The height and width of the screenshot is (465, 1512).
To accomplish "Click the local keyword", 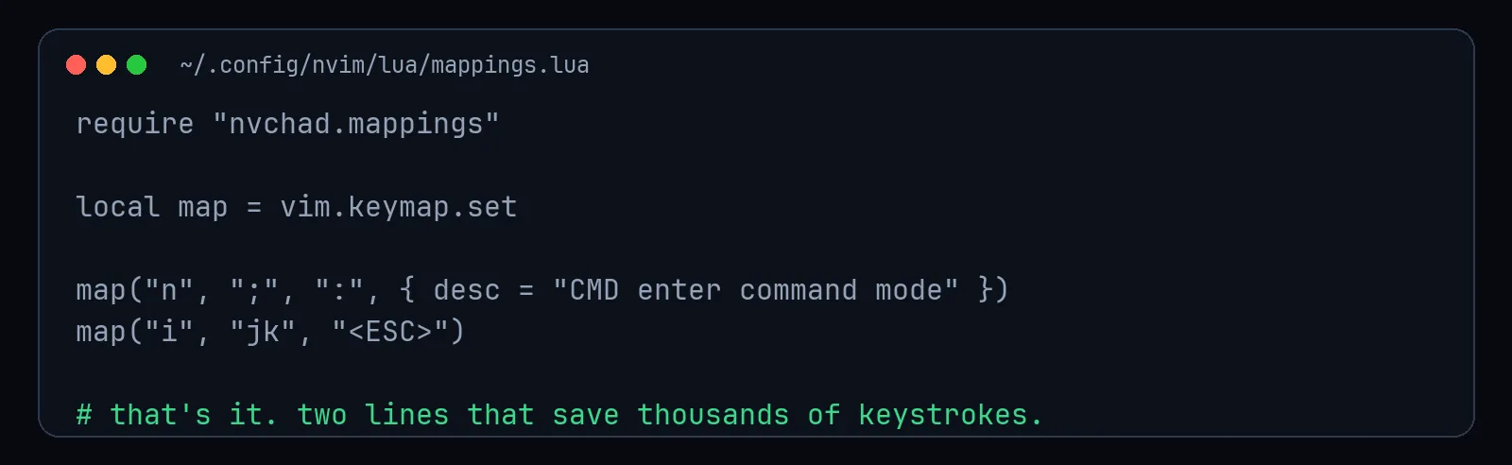I will pyautogui.click(x=118, y=207).
